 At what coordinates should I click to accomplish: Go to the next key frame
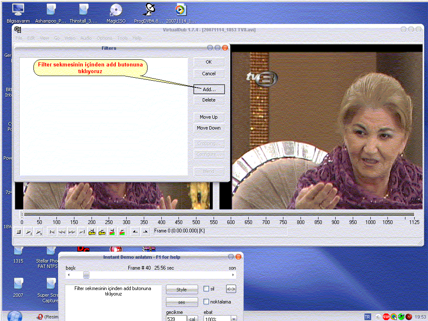tap(102, 232)
